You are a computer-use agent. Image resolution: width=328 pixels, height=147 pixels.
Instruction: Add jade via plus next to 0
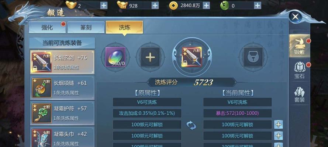pyautogui.click(x=258, y=5)
